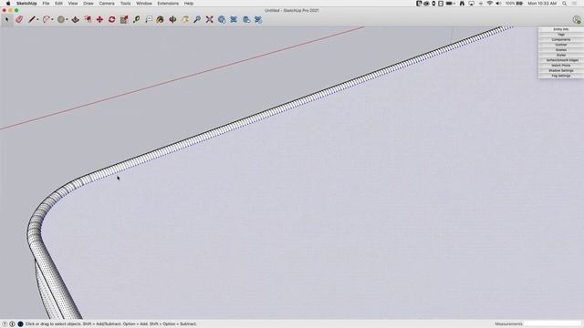Open the Apple menu
584x328 pixels.
[x=8, y=4]
